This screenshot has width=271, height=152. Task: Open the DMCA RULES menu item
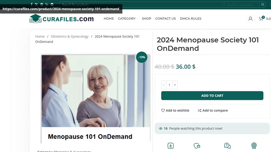(191, 19)
